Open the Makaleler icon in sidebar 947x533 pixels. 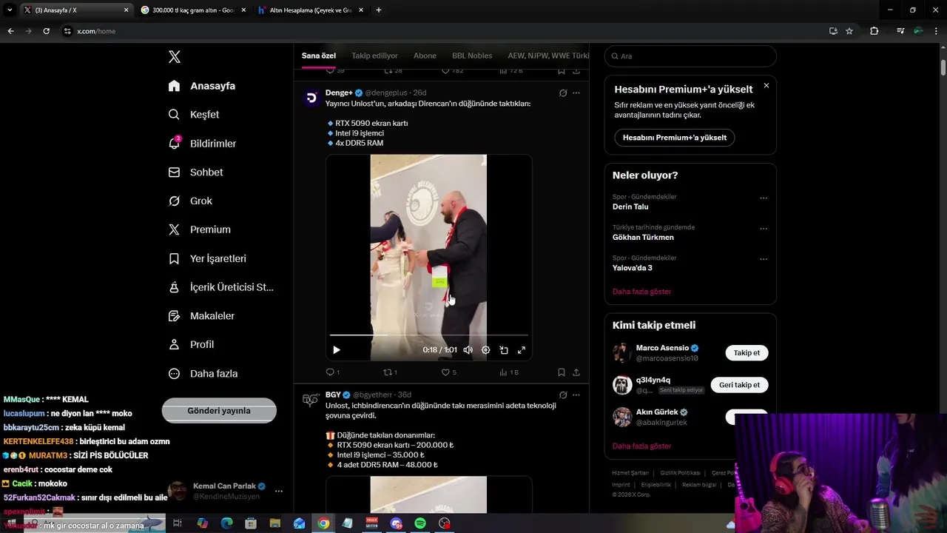(x=174, y=316)
